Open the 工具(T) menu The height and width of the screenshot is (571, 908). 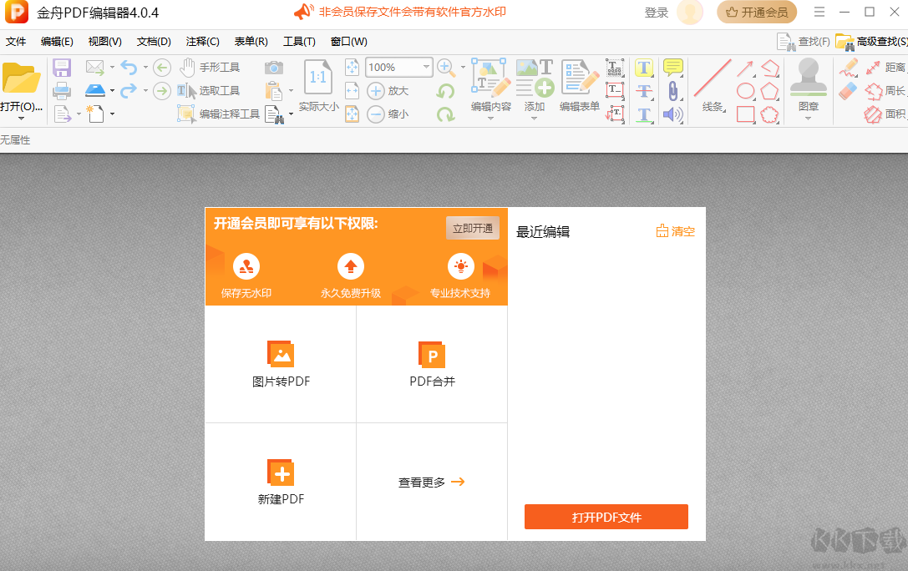tap(299, 41)
